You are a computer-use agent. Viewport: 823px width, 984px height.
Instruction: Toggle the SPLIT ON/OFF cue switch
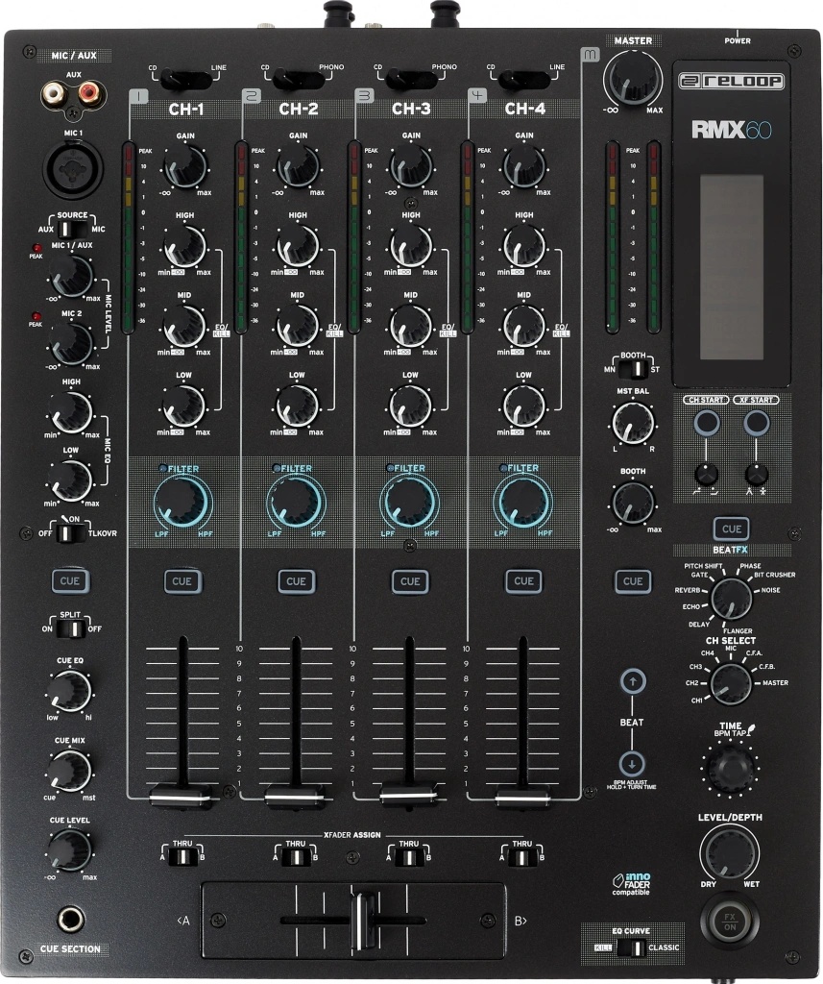[70, 628]
